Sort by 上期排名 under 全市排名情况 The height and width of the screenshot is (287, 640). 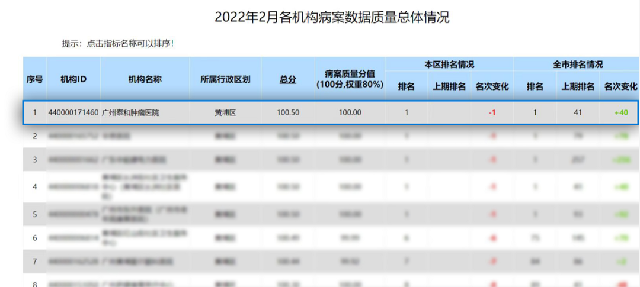(x=578, y=86)
